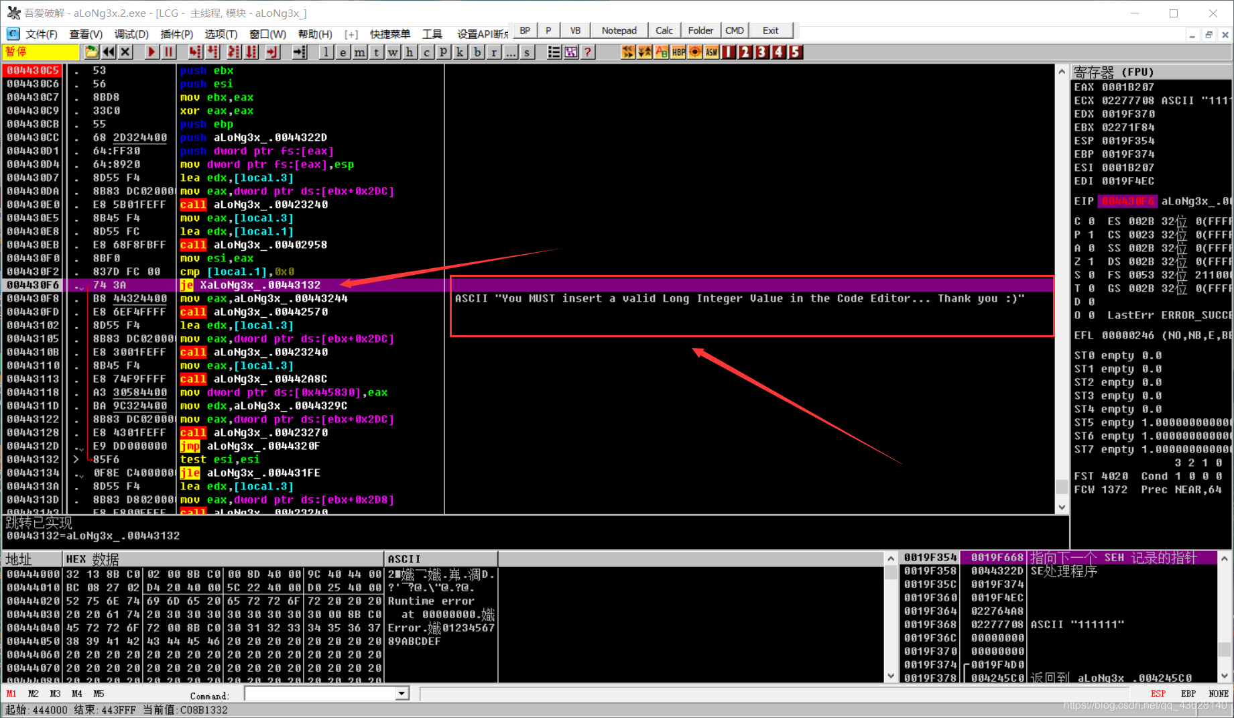
Task: Click the BP button
Action: [x=525, y=30]
